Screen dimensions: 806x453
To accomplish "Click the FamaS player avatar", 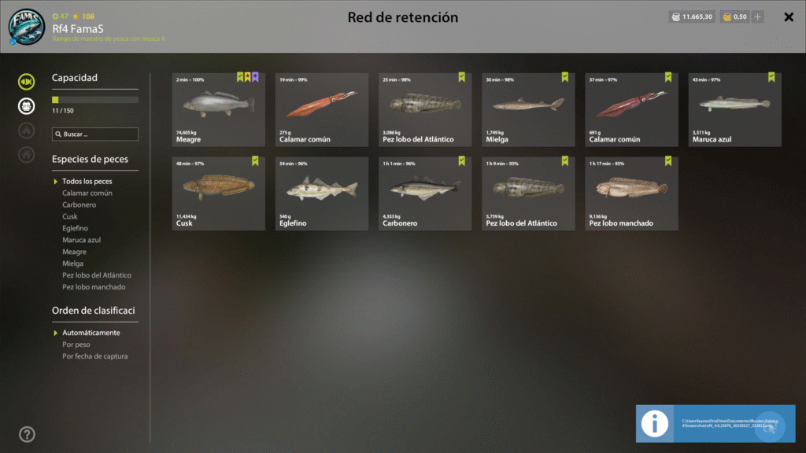I will pos(26,27).
